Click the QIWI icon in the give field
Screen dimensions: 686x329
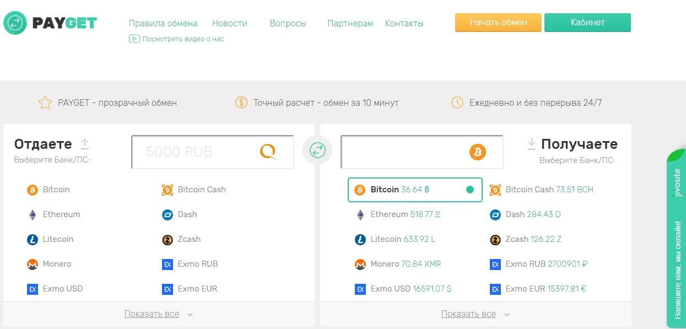268,152
